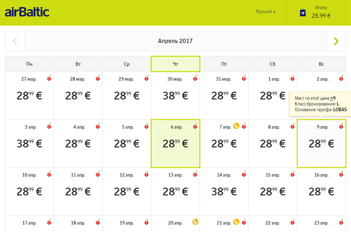Open the shopping bag cart icon
This screenshot has width=351, height=232.
[303, 12]
